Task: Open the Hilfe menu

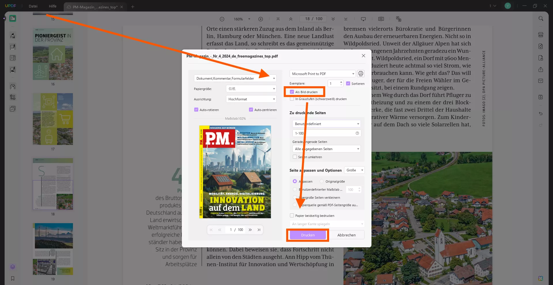Action: tap(53, 6)
